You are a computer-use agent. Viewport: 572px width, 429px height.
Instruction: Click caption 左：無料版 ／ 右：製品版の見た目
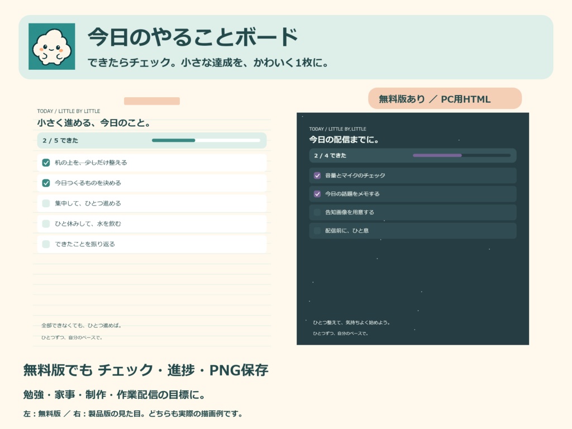(x=85, y=414)
